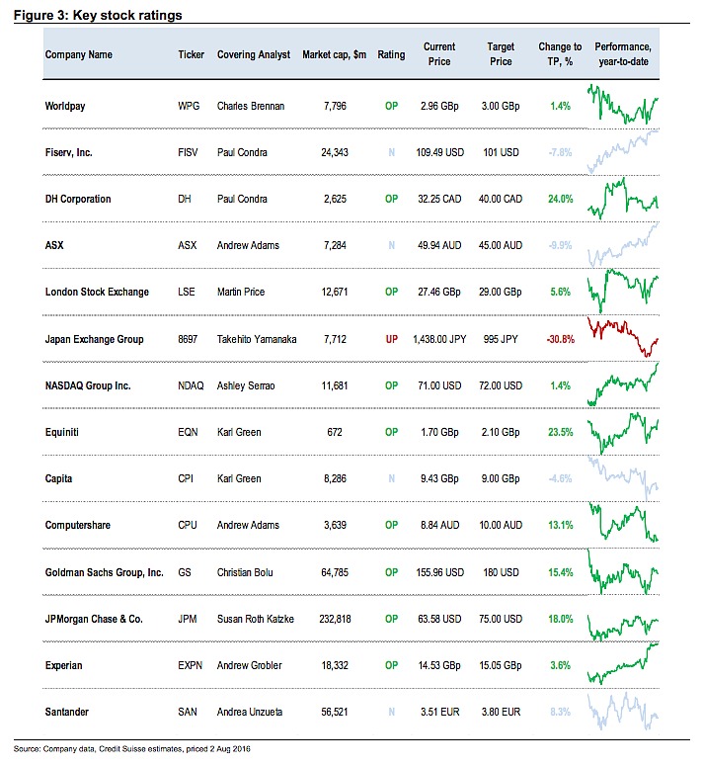This screenshot has width=702, height=766.
Task: Select the London Stock Exchange company name
Action: point(97,293)
